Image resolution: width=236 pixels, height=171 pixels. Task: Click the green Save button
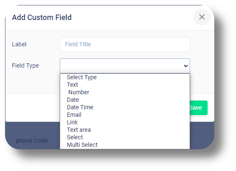tap(198, 108)
